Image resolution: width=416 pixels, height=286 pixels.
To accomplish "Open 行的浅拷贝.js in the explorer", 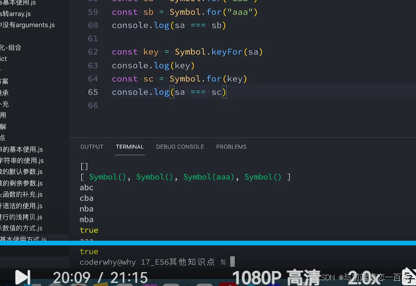I will (x=22, y=217).
